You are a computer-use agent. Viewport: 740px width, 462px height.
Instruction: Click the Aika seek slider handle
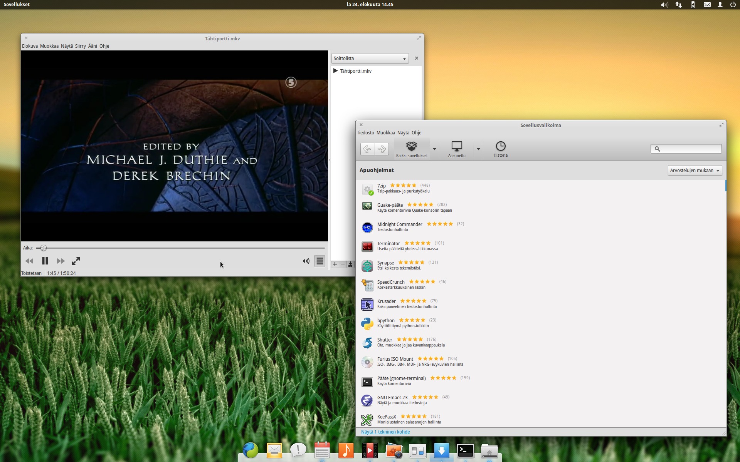(x=44, y=248)
